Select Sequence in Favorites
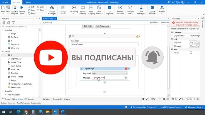Screen dimensions: 205x115 [x=13, y=44]
